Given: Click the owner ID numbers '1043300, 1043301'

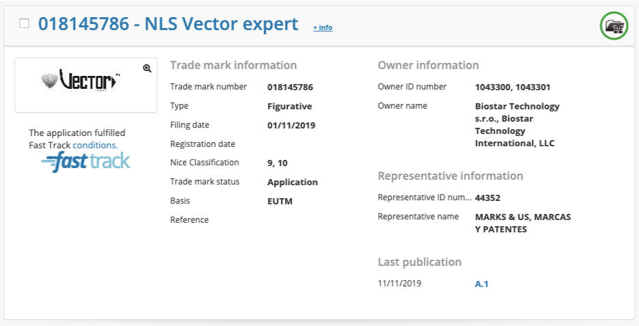Looking at the screenshot, I should click(x=513, y=87).
